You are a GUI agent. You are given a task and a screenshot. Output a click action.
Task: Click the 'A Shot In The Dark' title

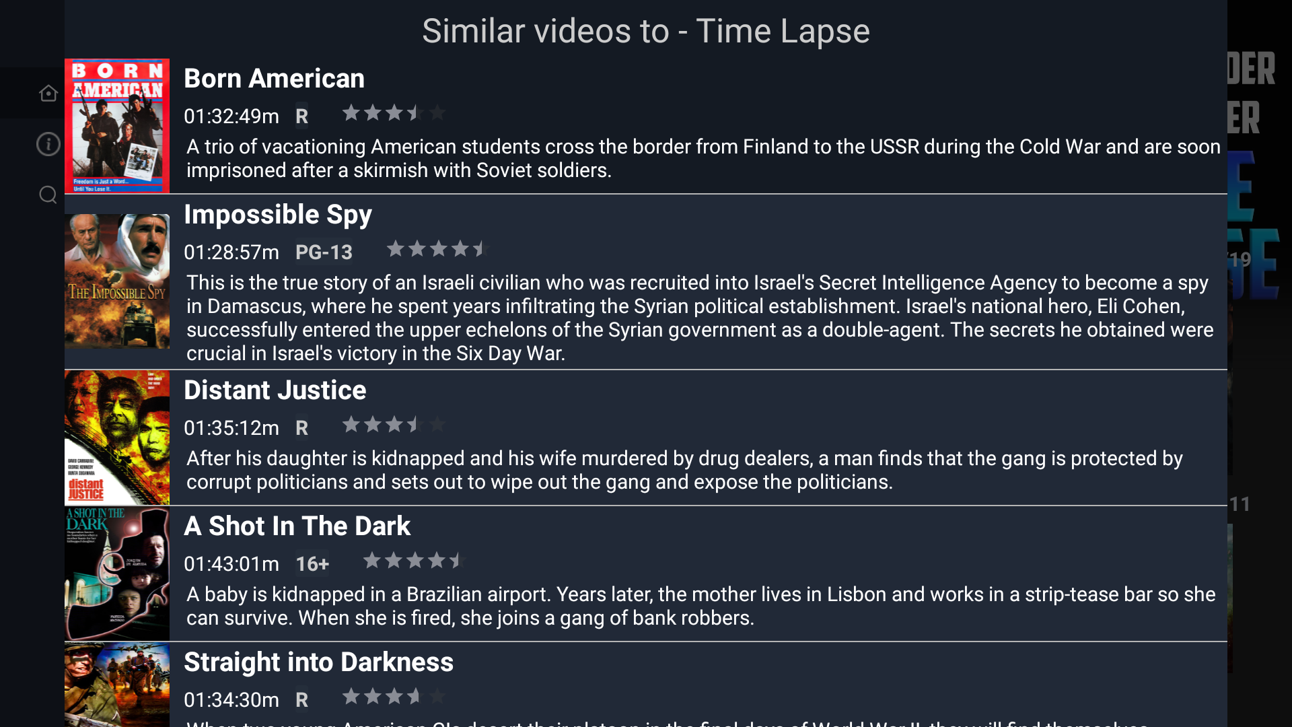click(297, 526)
